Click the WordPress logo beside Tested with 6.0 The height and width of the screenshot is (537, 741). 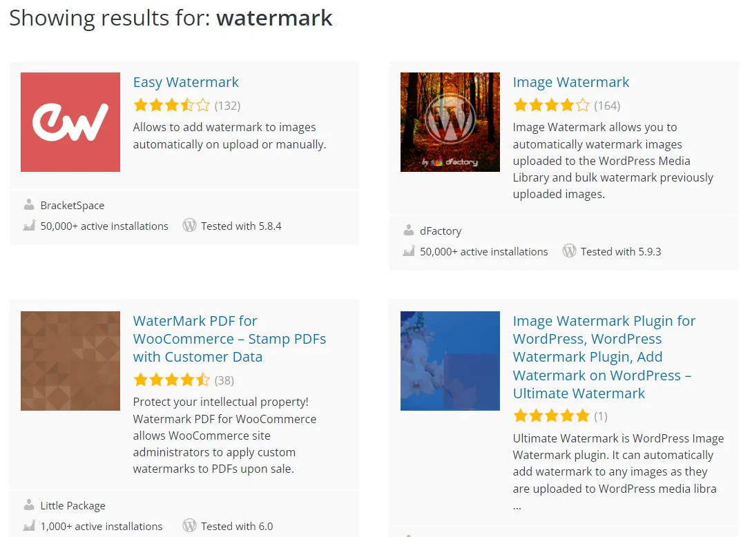[x=189, y=526]
